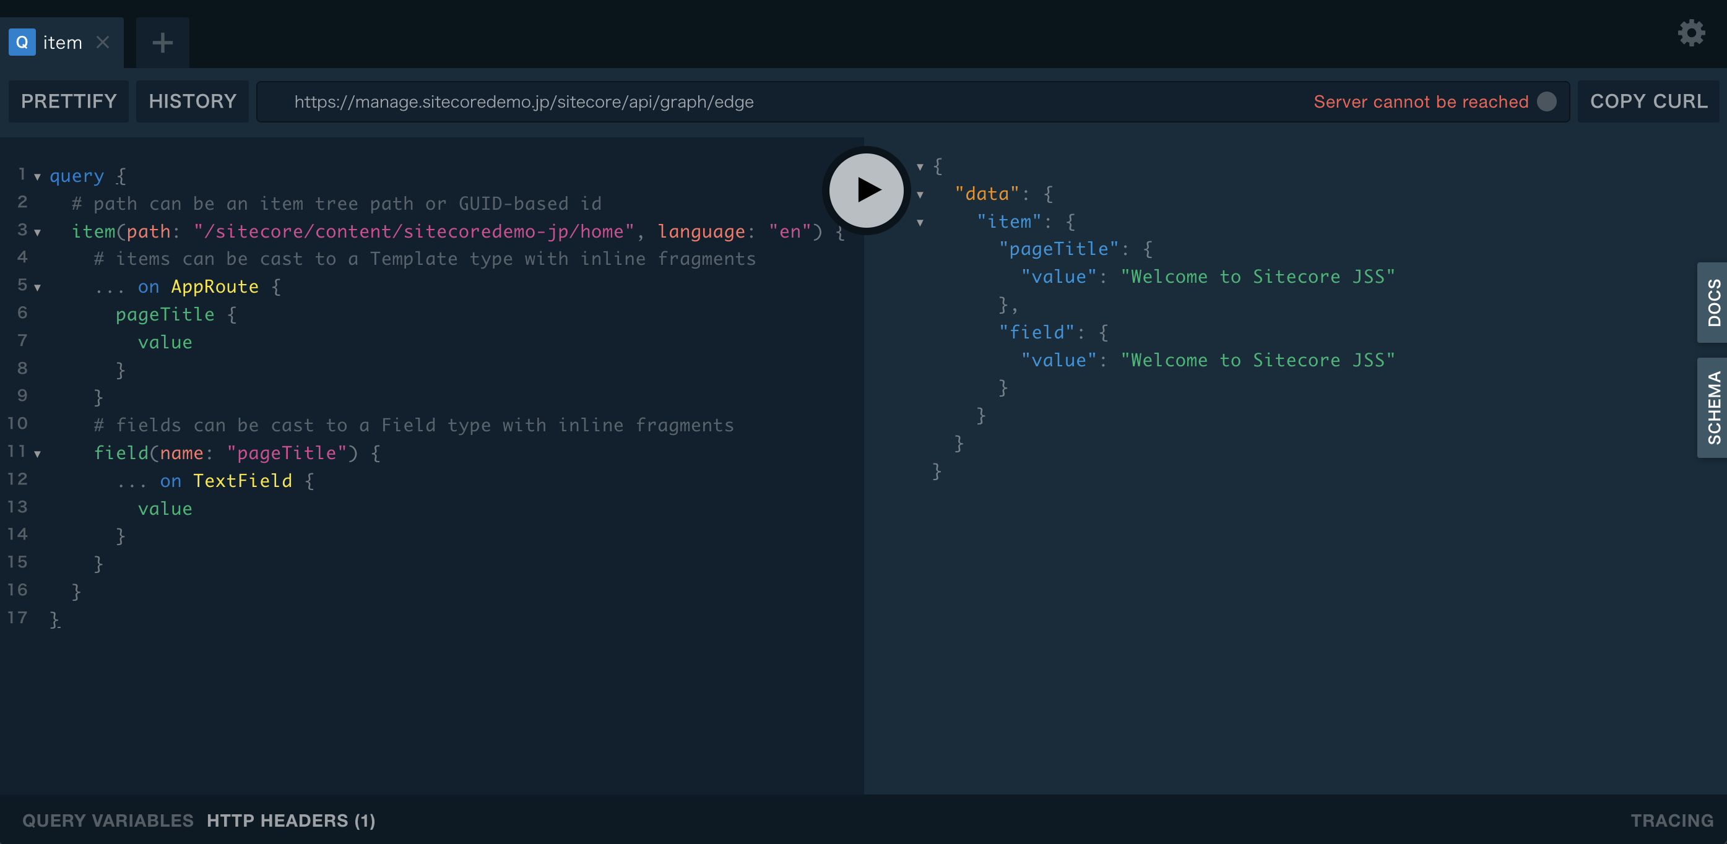
Task: Collapse the root response object
Action: (920, 167)
